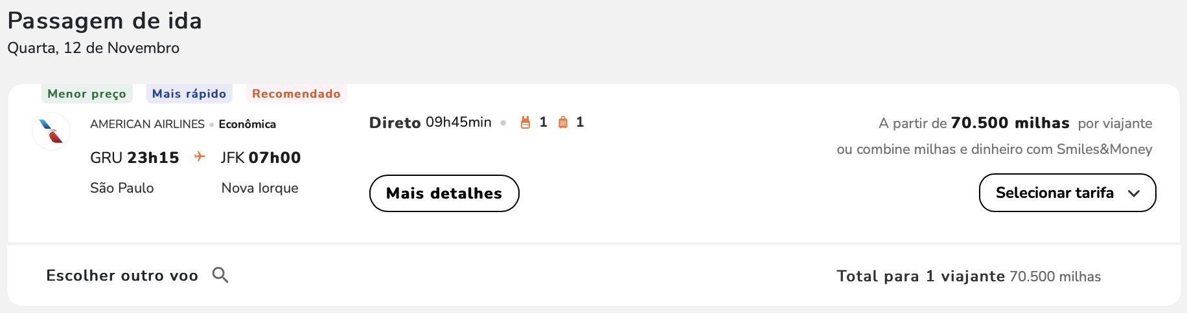Image resolution: width=1187 pixels, height=313 pixels.
Task: Click the JFK 07h00 arrival time
Action: click(260, 158)
